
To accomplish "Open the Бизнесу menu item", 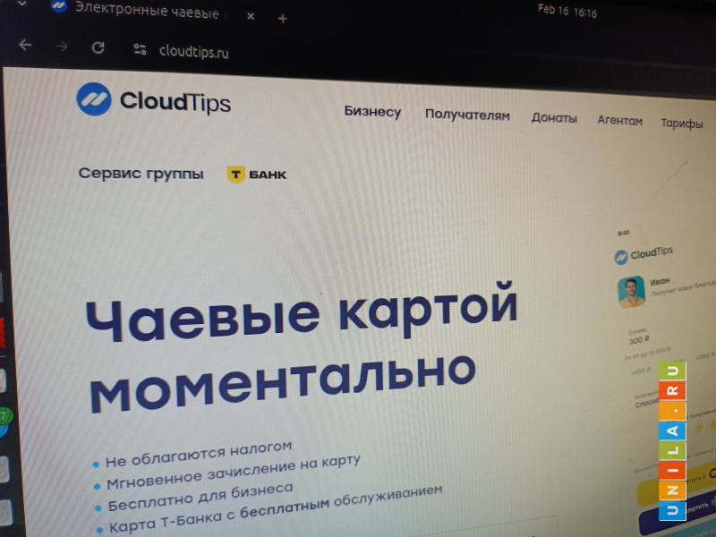I will tap(372, 112).
